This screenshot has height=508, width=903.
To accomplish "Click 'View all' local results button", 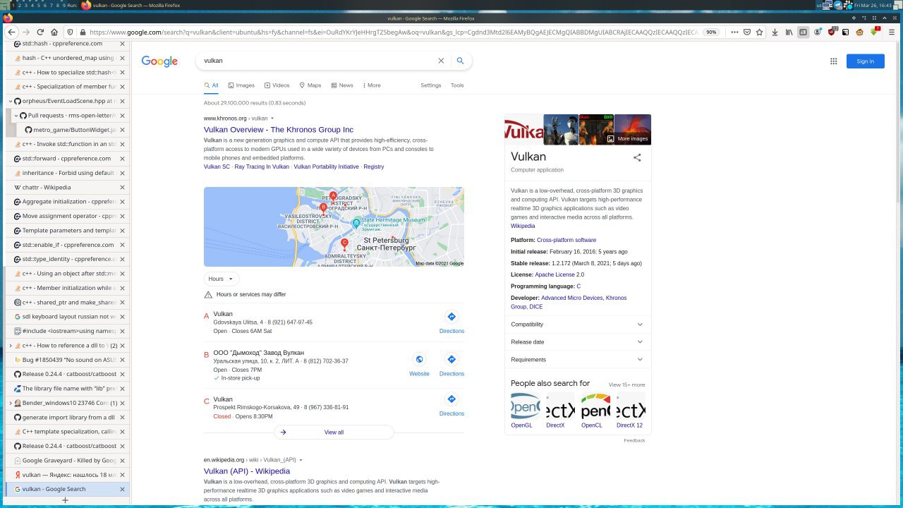I will [334, 433].
